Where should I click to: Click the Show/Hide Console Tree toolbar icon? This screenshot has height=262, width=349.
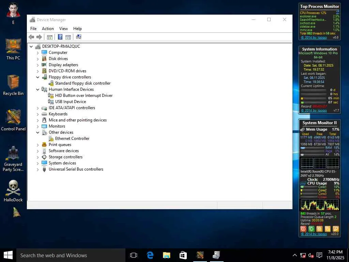point(50,37)
